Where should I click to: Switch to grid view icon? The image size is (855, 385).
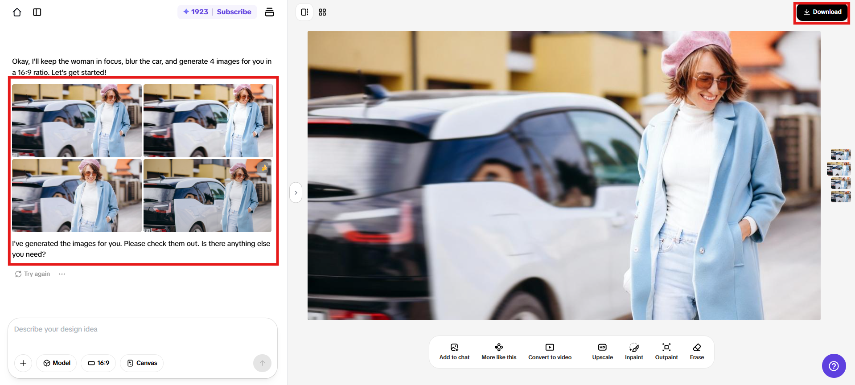(x=322, y=12)
